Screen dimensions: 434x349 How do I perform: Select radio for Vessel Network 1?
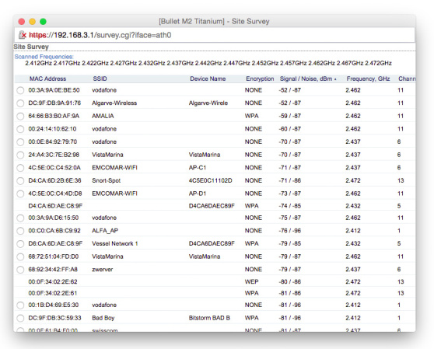(20, 244)
